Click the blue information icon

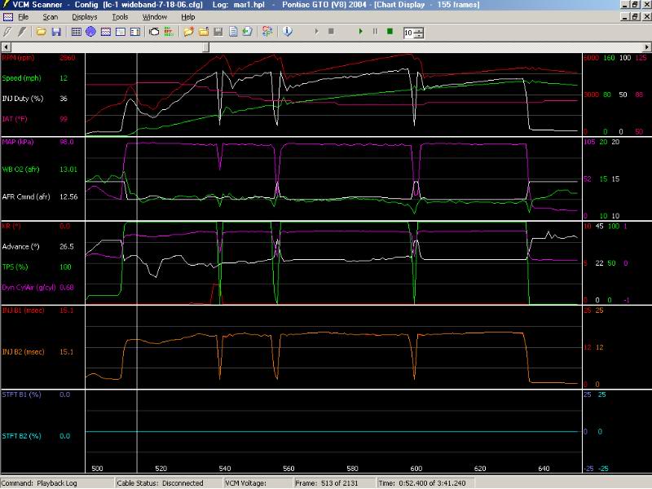[288, 32]
